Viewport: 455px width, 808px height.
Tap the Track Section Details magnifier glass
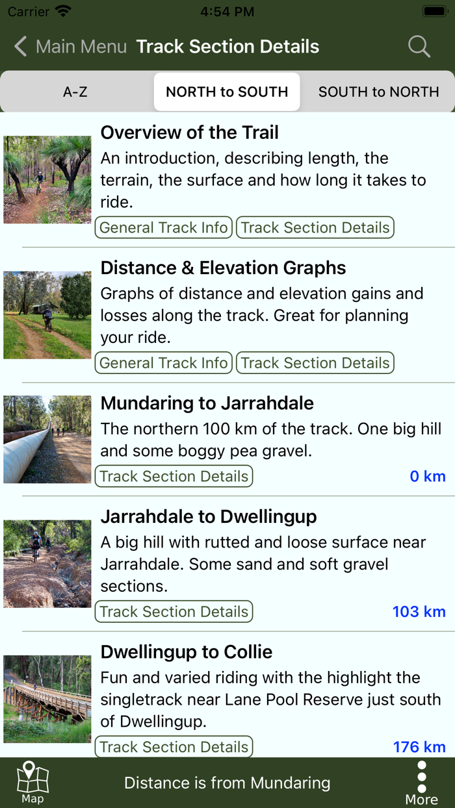tap(419, 46)
